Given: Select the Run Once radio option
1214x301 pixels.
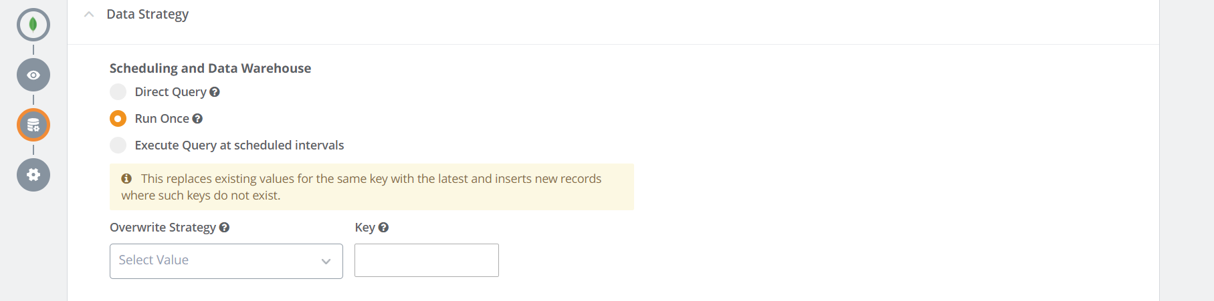Looking at the screenshot, I should tap(118, 119).
